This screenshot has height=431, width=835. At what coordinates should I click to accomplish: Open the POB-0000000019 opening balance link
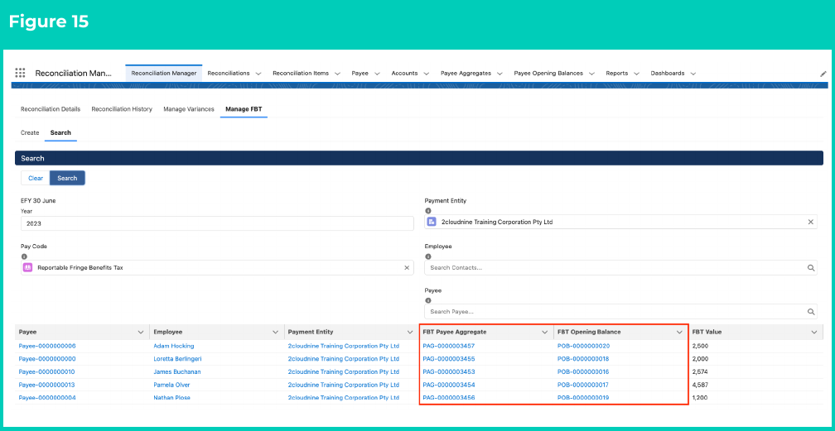tap(583, 397)
